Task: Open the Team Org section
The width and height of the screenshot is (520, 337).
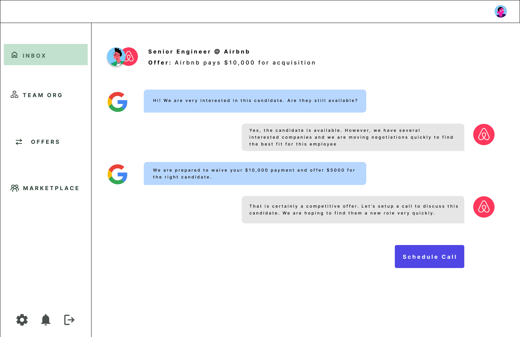Action: tap(37, 95)
